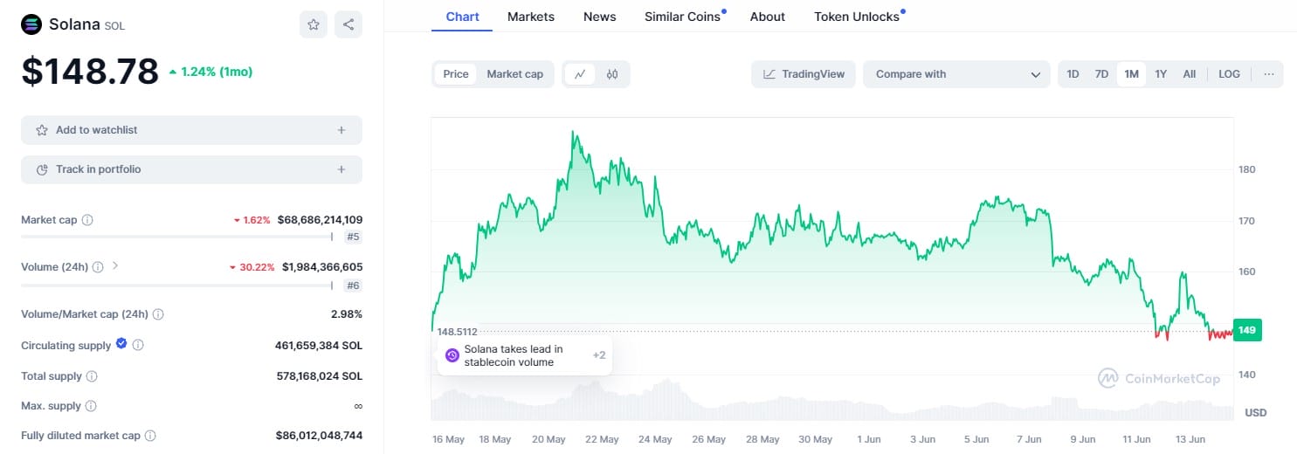Click the Market cap rank progress bar
Screen dimensions: 1297x454
(x=176, y=237)
